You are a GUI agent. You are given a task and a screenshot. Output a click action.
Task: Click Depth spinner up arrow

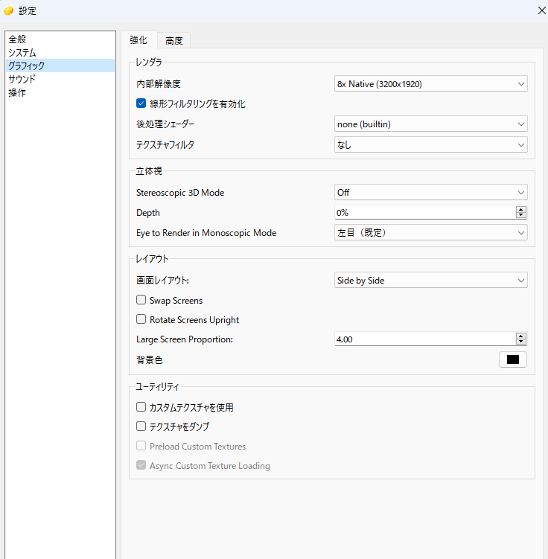[520, 210]
